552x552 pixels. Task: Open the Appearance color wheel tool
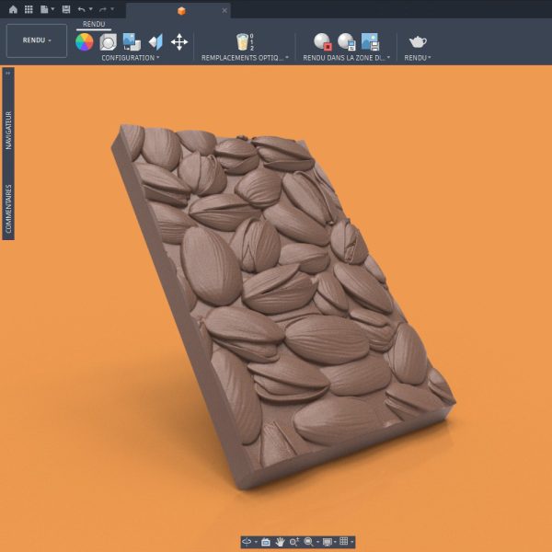point(85,42)
